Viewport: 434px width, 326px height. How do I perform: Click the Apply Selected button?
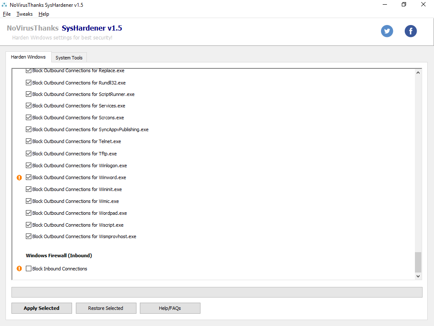pyautogui.click(x=42, y=308)
